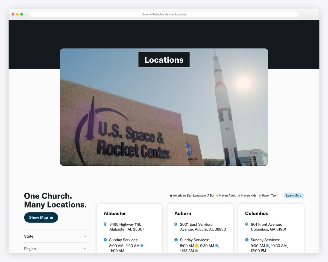This screenshot has width=328, height=262.
Task: Click the Columbus location pin icon
Action: tap(247, 224)
